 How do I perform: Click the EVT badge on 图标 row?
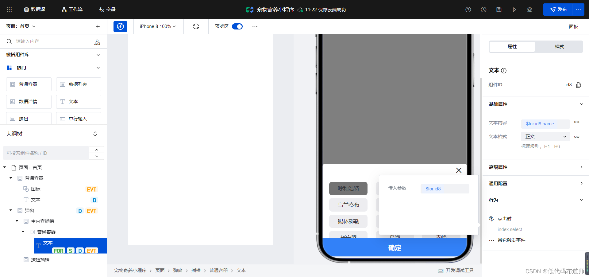(x=91, y=189)
